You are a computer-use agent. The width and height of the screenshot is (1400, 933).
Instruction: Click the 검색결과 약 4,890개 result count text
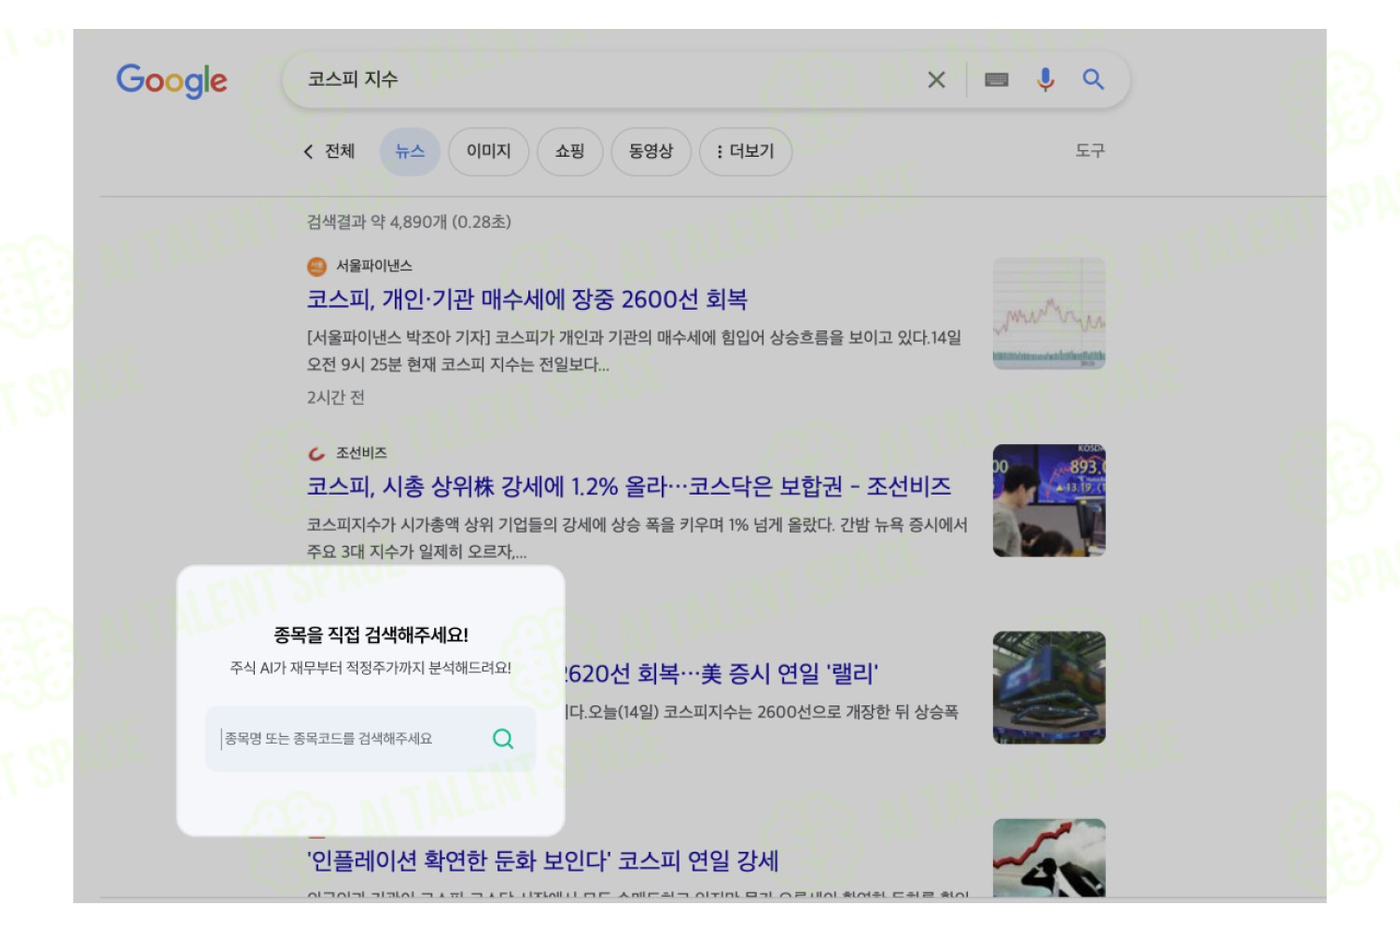click(x=409, y=222)
